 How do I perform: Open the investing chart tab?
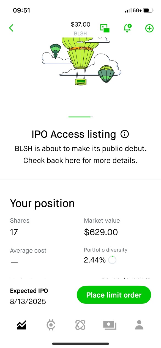tap(21, 325)
